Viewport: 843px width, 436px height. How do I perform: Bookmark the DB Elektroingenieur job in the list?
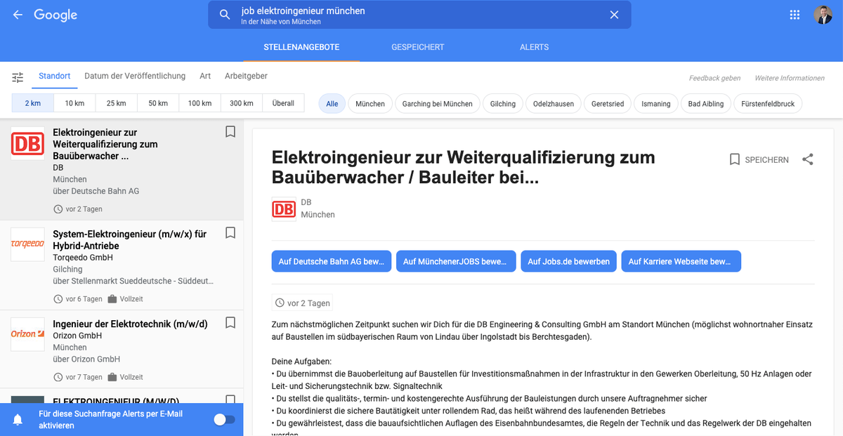230,131
